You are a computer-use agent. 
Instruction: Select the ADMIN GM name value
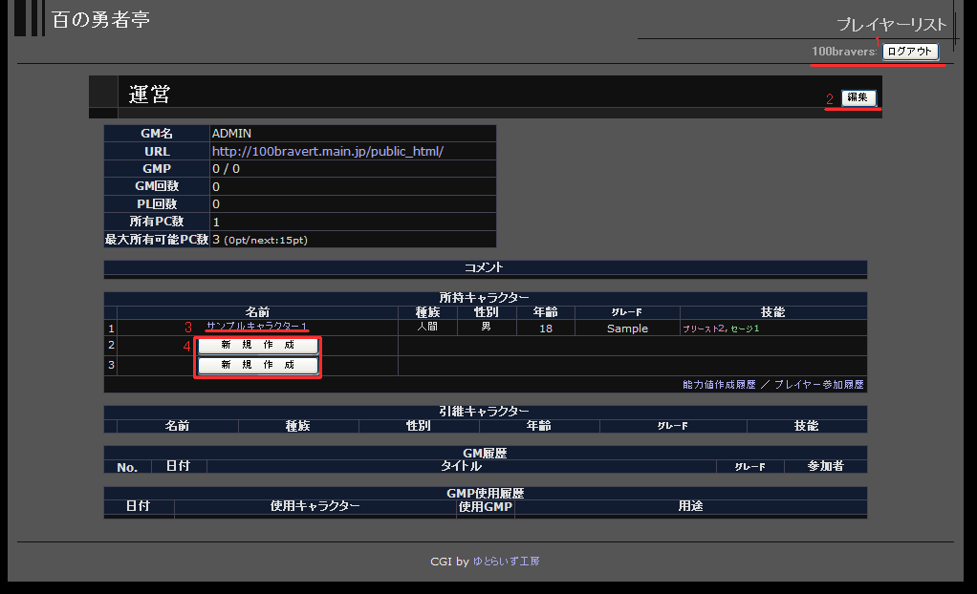click(231, 134)
